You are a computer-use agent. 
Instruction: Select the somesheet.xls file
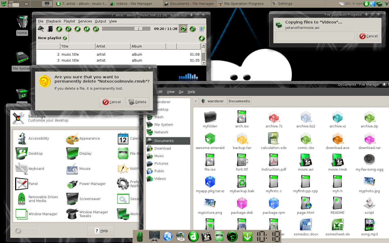[337, 227]
